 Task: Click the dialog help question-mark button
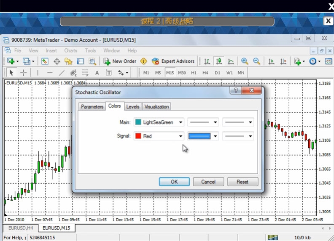pyautogui.click(x=236, y=90)
